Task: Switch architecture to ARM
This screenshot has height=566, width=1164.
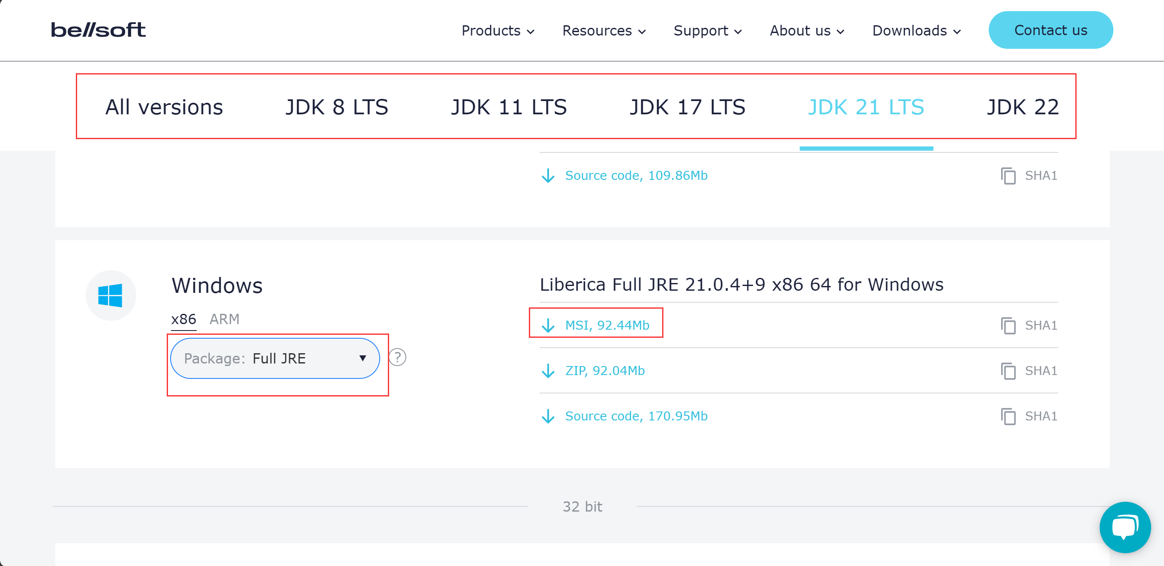Action: click(224, 319)
